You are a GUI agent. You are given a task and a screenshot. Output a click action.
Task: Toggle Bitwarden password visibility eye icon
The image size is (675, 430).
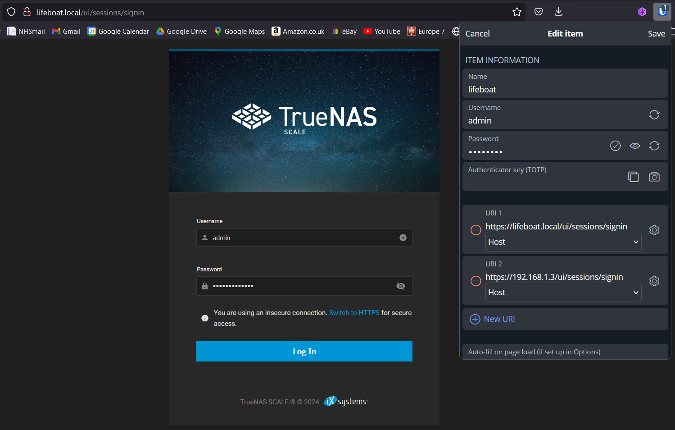coord(635,146)
